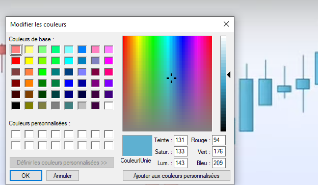This screenshot has height=185, width=318.
Task: Click the crosshair in the color spectrum
Action: (x=171, y=78)
